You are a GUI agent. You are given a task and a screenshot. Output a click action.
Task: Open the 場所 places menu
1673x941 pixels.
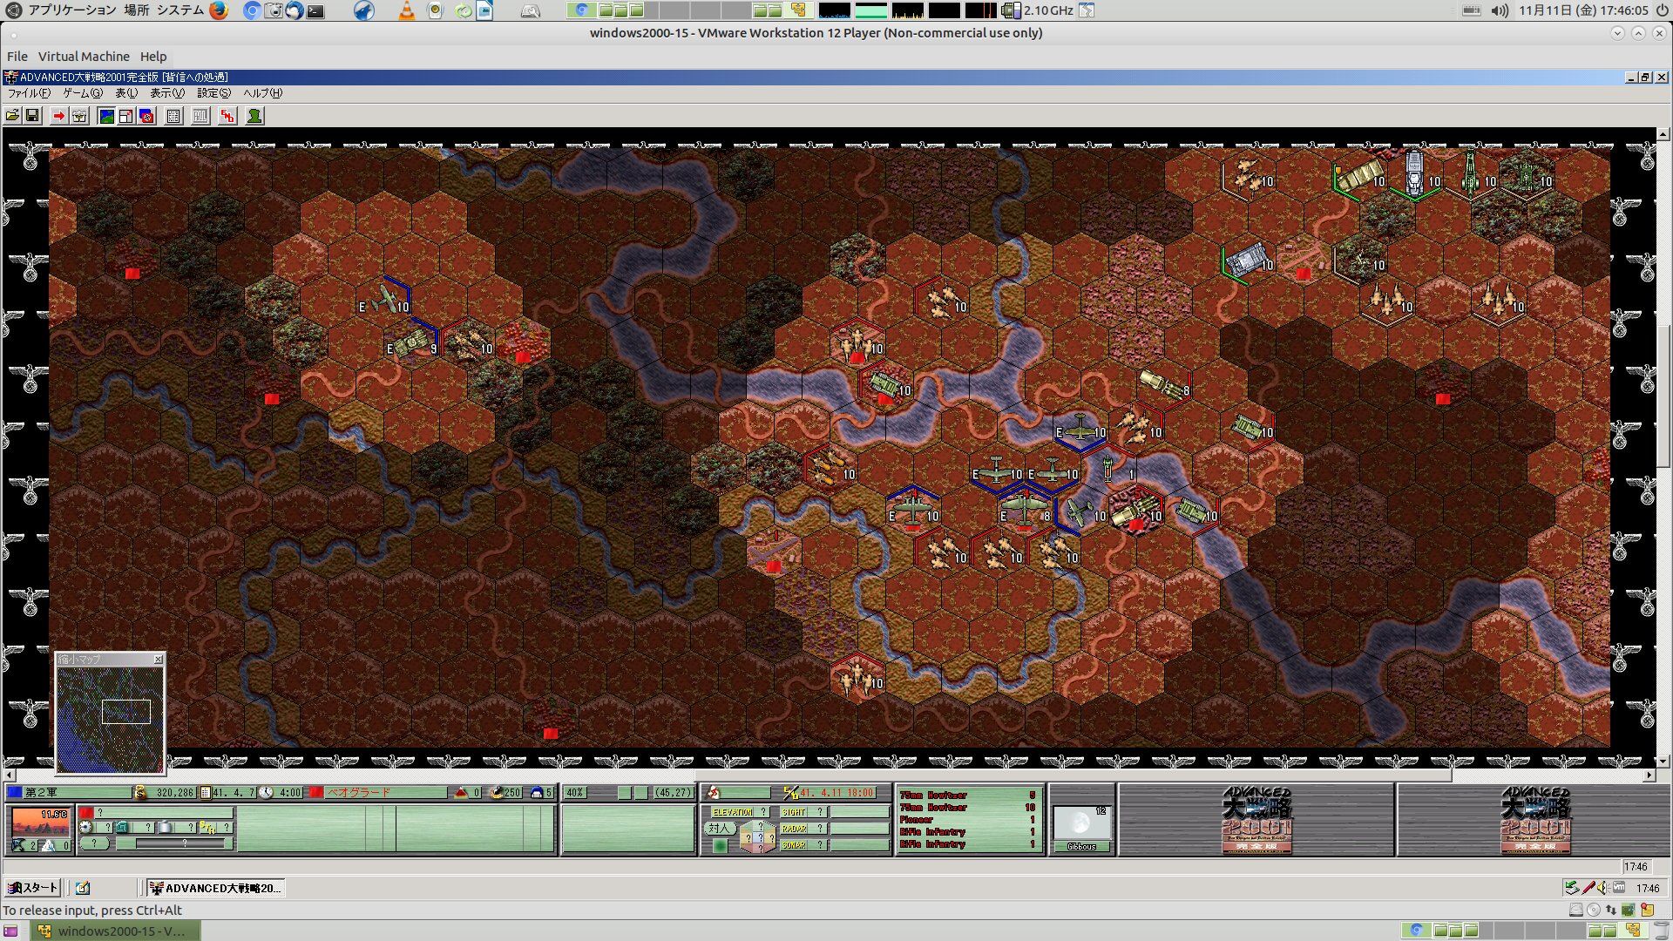[x=136, y=10]
